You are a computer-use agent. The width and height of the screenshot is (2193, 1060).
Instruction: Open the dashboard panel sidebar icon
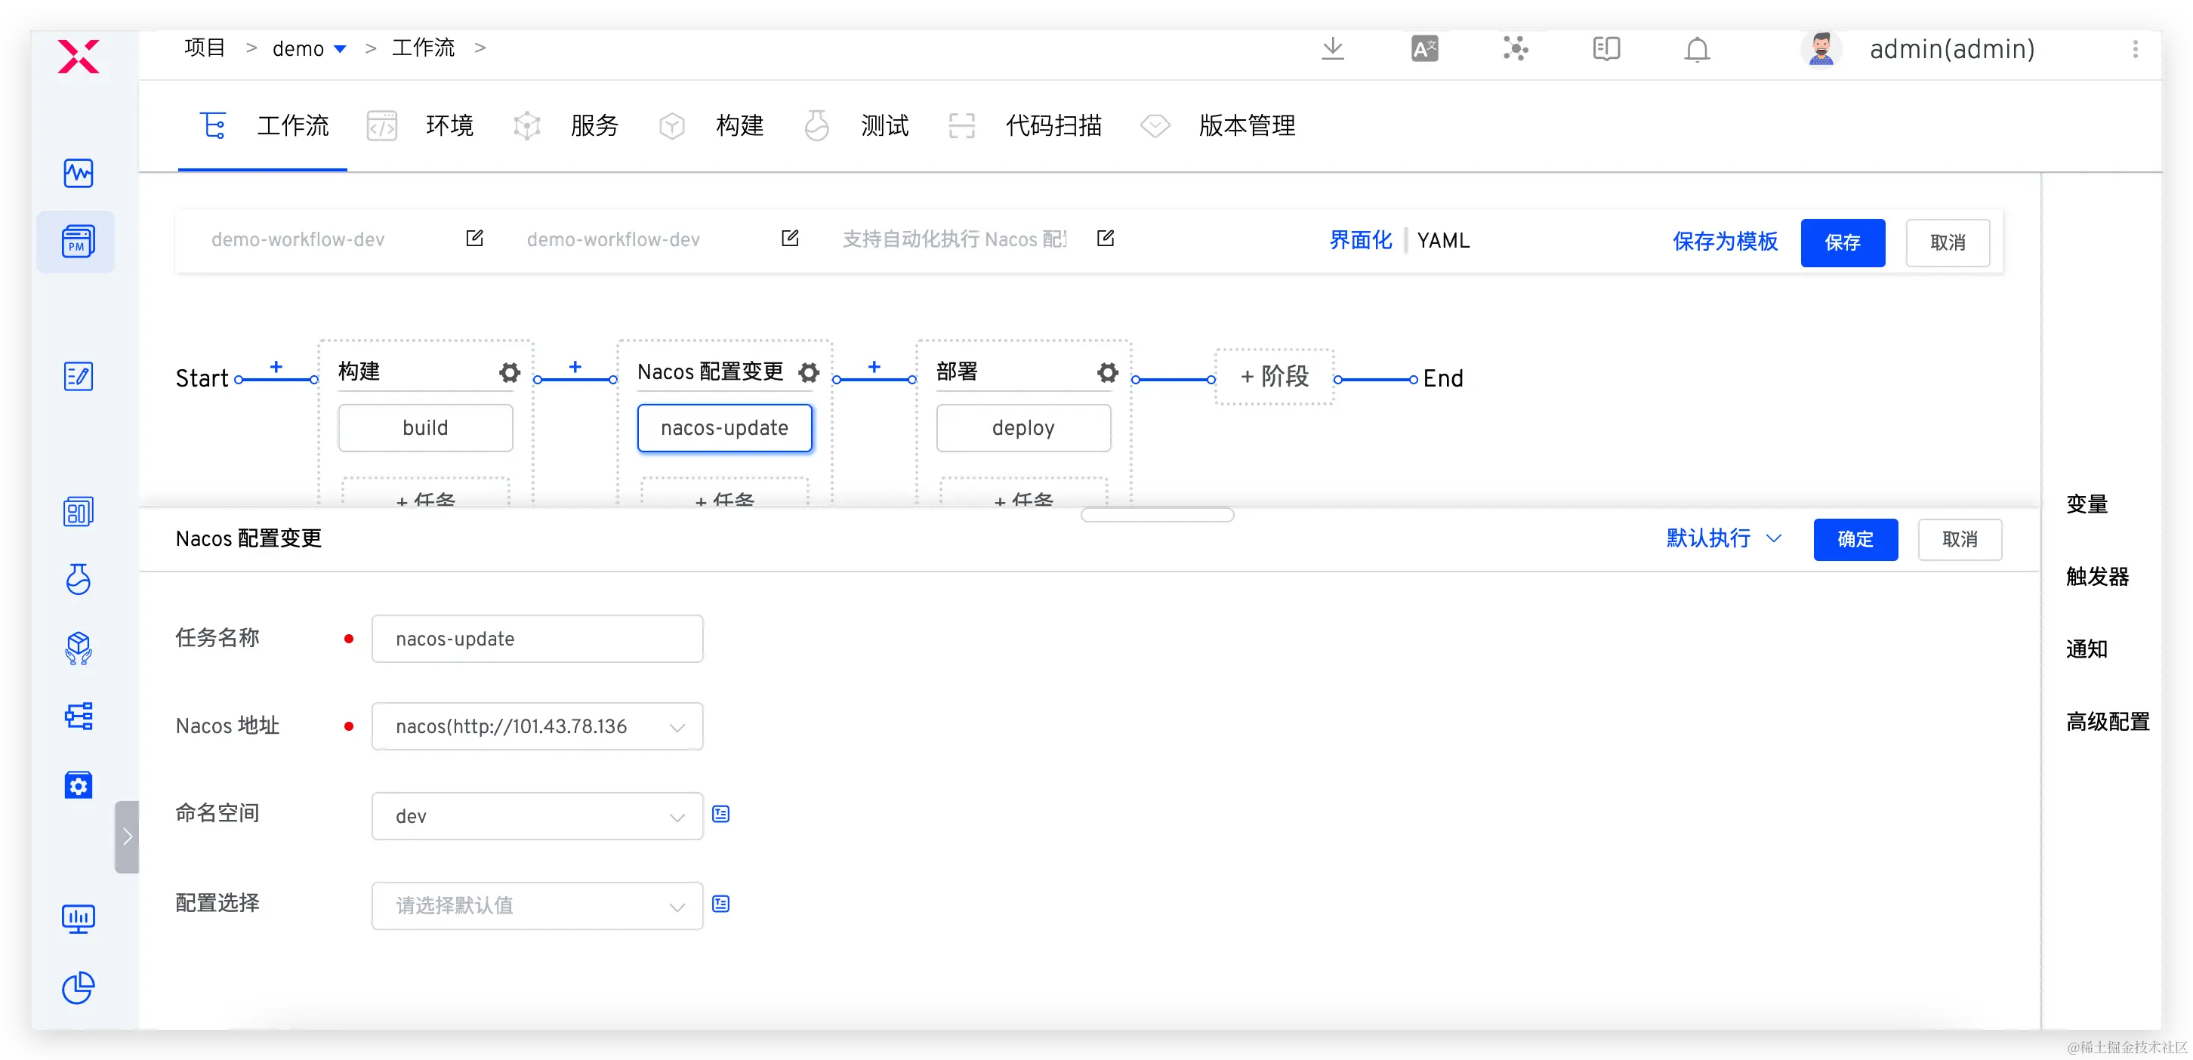[x=79, y=512]
